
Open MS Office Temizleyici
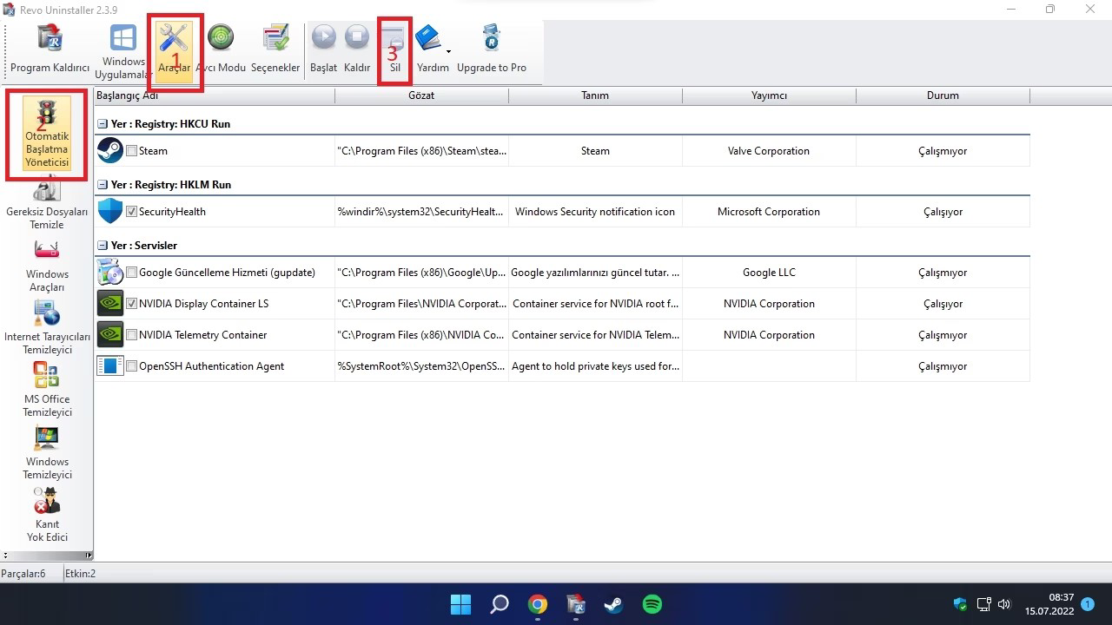click(47, 390)
